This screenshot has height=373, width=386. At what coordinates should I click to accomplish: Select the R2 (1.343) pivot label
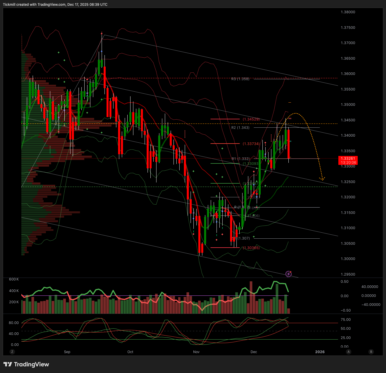240,128
